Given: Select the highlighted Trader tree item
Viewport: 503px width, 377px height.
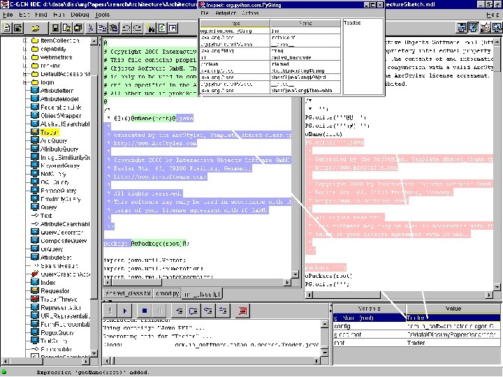Looking at the screenshot, I should click(x=48, y=131).
